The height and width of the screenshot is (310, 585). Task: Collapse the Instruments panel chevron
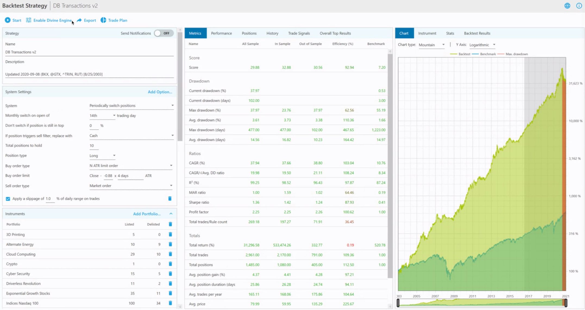[171, 214]
